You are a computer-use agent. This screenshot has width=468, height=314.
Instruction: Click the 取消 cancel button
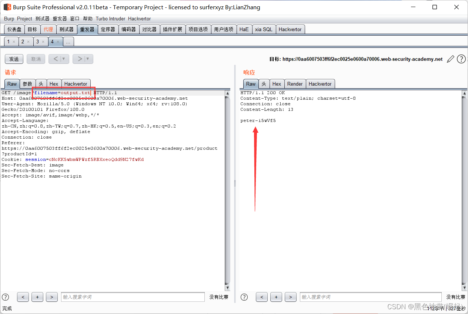(36, 59)
